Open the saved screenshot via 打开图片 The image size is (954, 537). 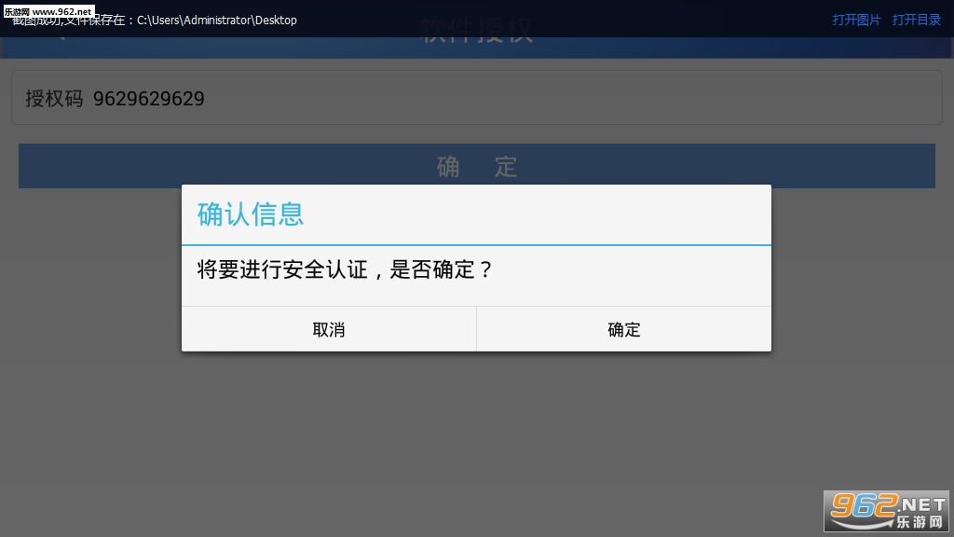[x=856, y=20]
